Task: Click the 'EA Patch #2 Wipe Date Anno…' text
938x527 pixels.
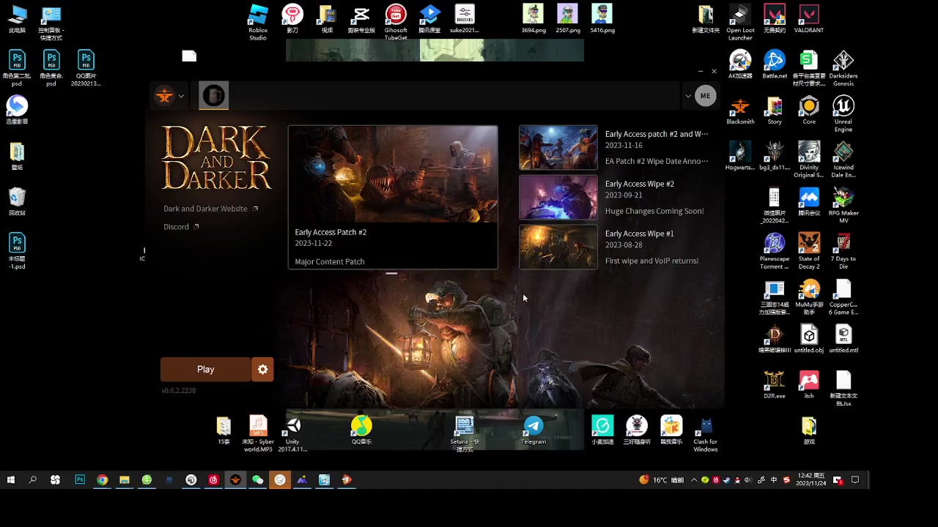Action: tap(657, 161)
